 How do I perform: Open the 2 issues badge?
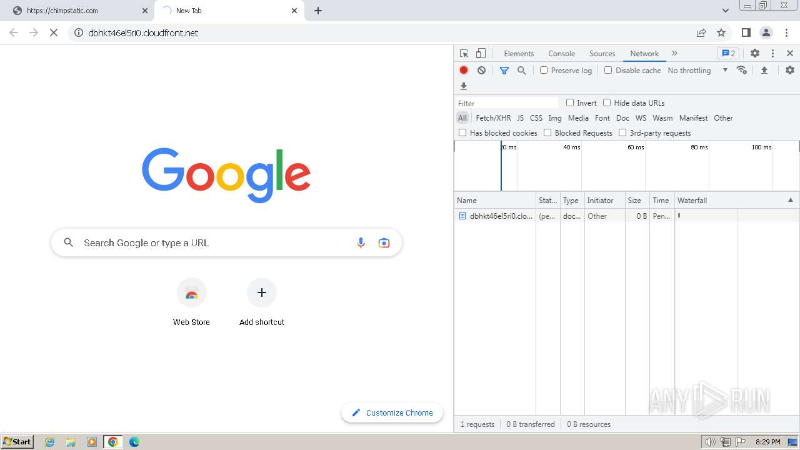728,54
